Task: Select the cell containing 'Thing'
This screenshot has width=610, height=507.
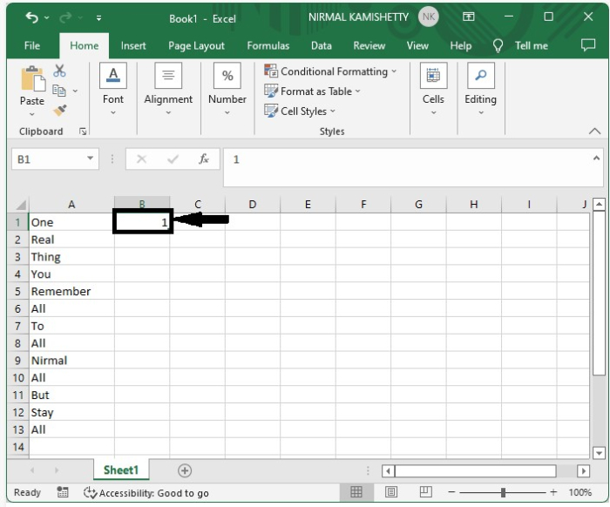Action: click(72, 257)
